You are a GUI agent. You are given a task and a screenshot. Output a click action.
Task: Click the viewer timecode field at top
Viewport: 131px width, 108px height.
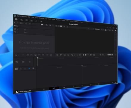[97, 29]
